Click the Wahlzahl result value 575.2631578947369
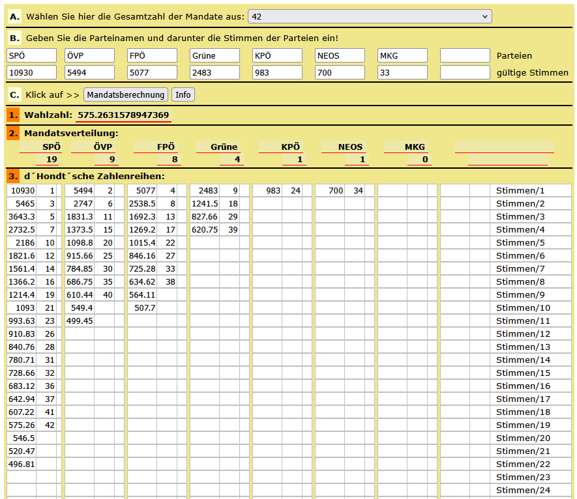Screen dimensions: 577x499 pyautogui.click(x=123, y=115)
